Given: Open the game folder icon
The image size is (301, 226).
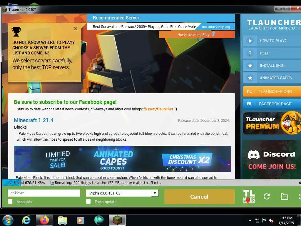Looking at the screenshot, I should [x=284, y=197].
